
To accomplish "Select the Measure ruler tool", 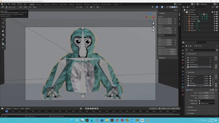I will tap(3, 43).
